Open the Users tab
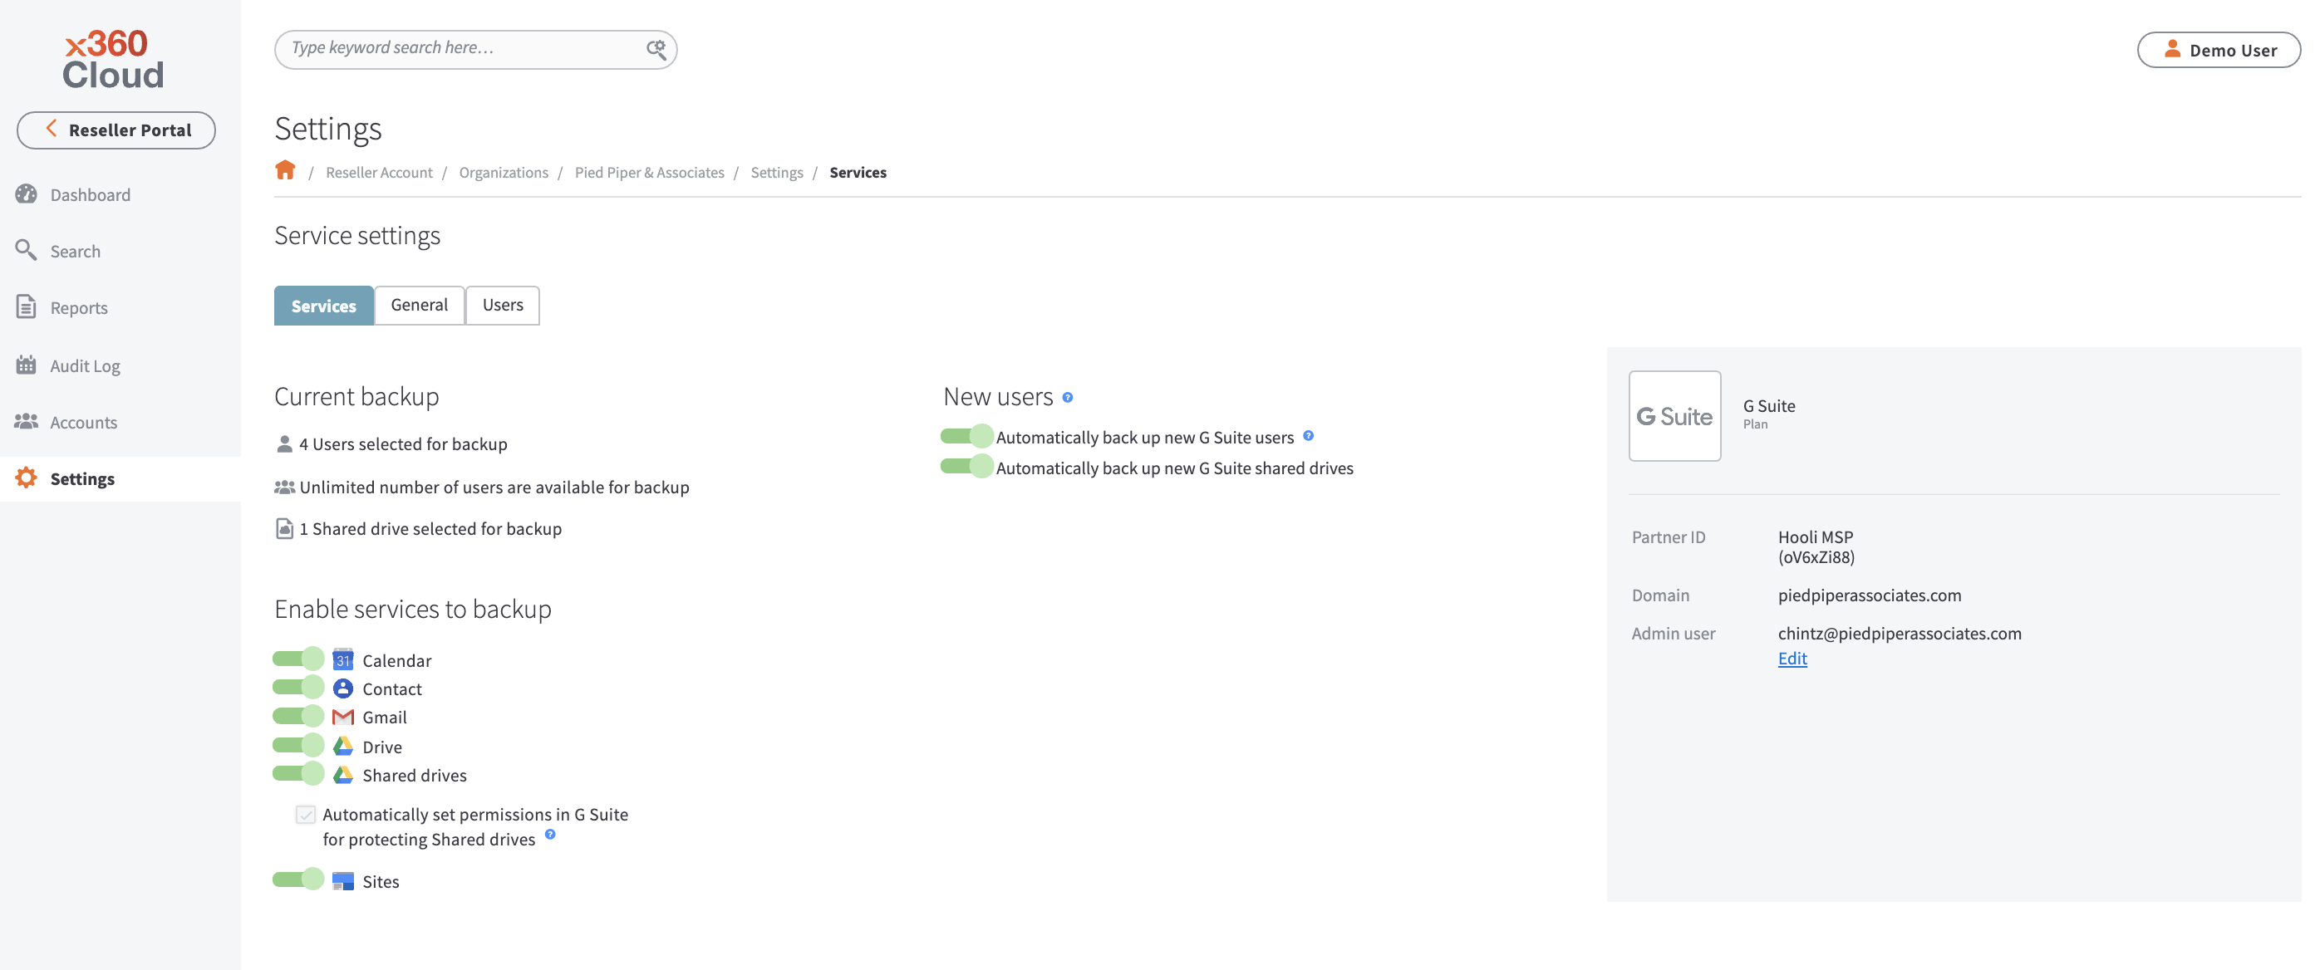 pyautogui.click(x=502, y=305)
